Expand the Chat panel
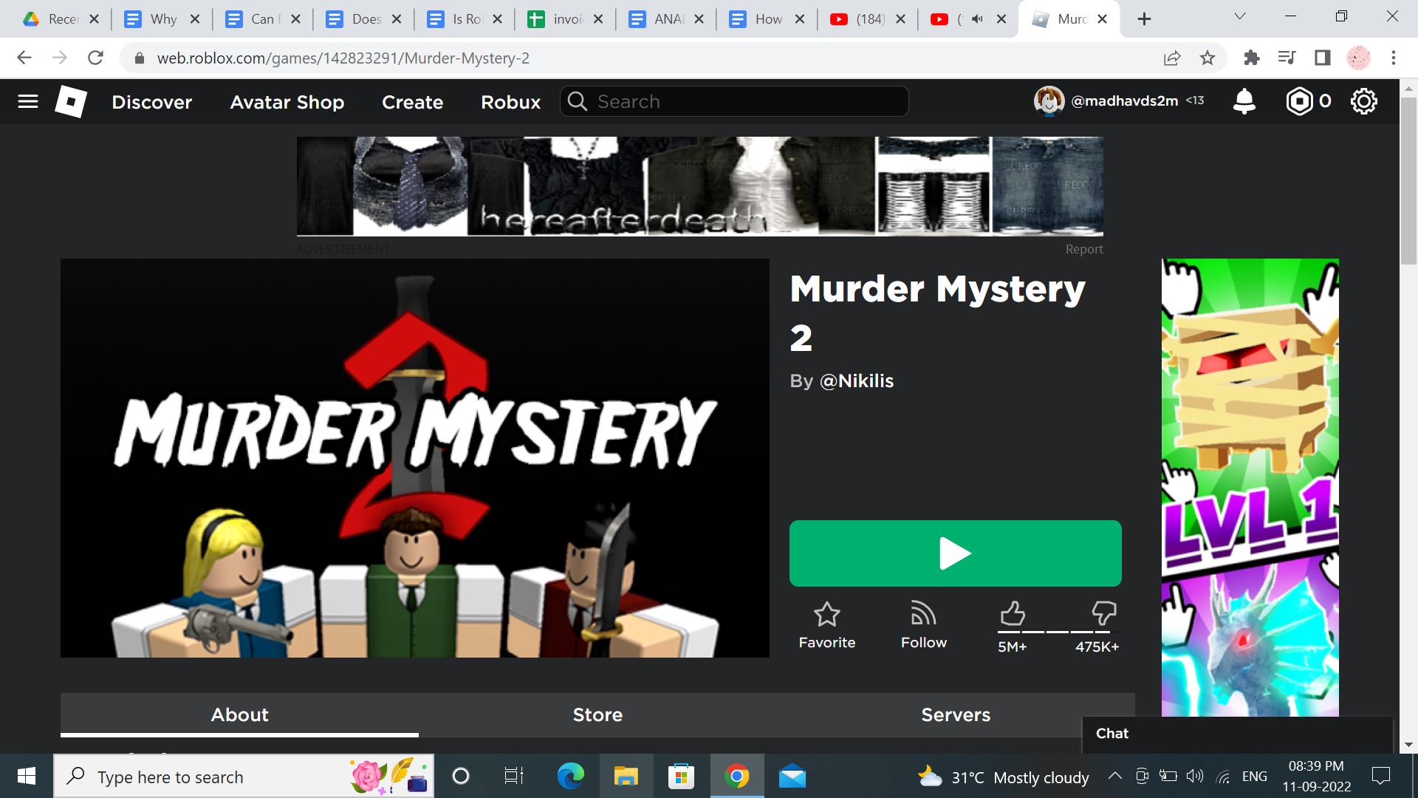This screenshot has height=798, width=1418. click(1237, 734)
